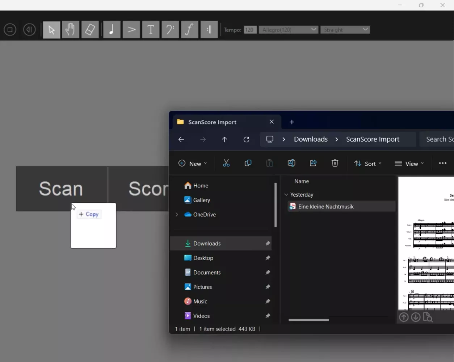The image size is (454, 362).
Task: Open the Sort dropdown menu
Action: coord(368,164)
